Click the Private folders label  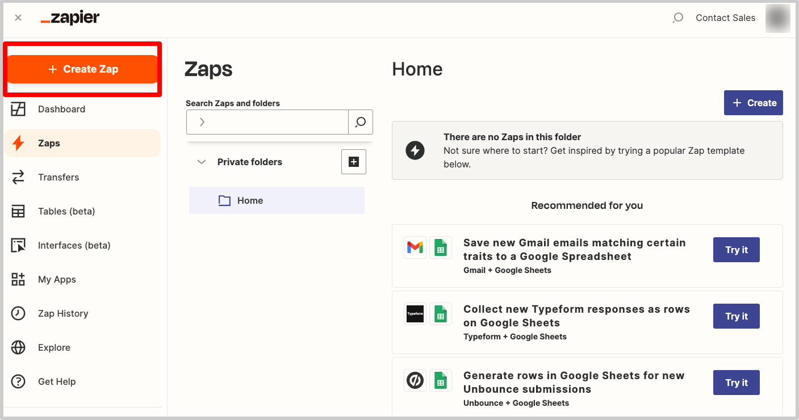tap(250, 162)
